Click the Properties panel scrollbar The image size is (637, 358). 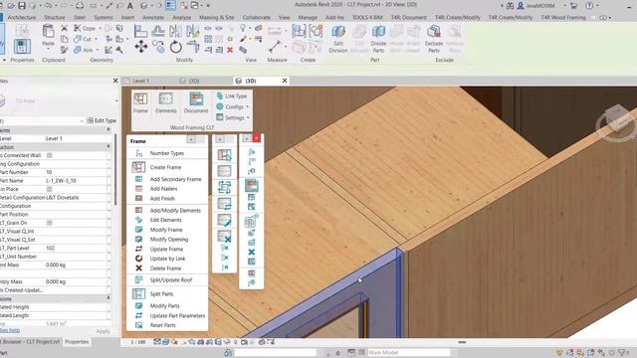(114, 170)
